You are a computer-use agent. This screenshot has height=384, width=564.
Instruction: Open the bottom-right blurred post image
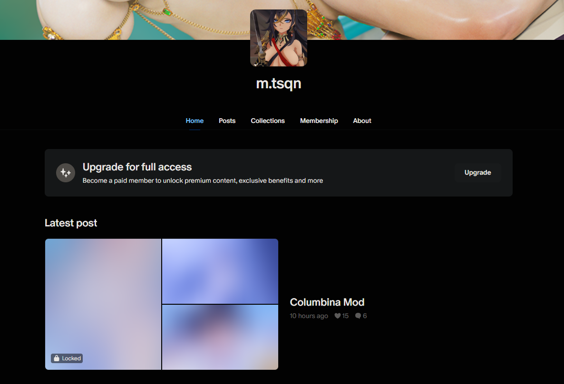[220, 337]
